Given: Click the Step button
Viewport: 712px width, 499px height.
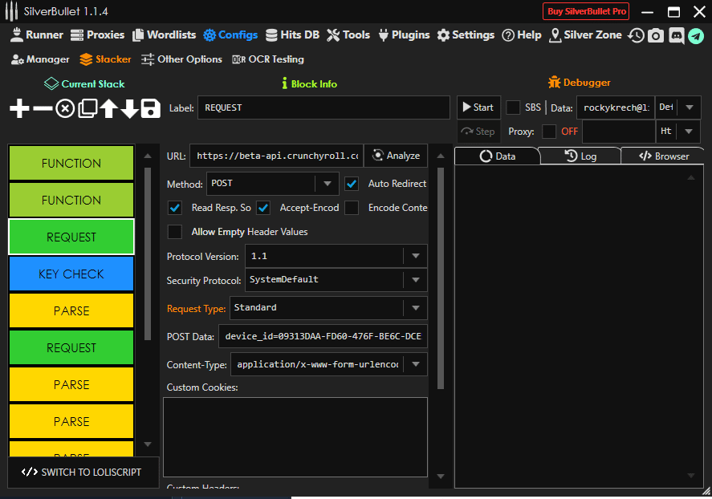Looking at the screenshot, I should 478,132.
